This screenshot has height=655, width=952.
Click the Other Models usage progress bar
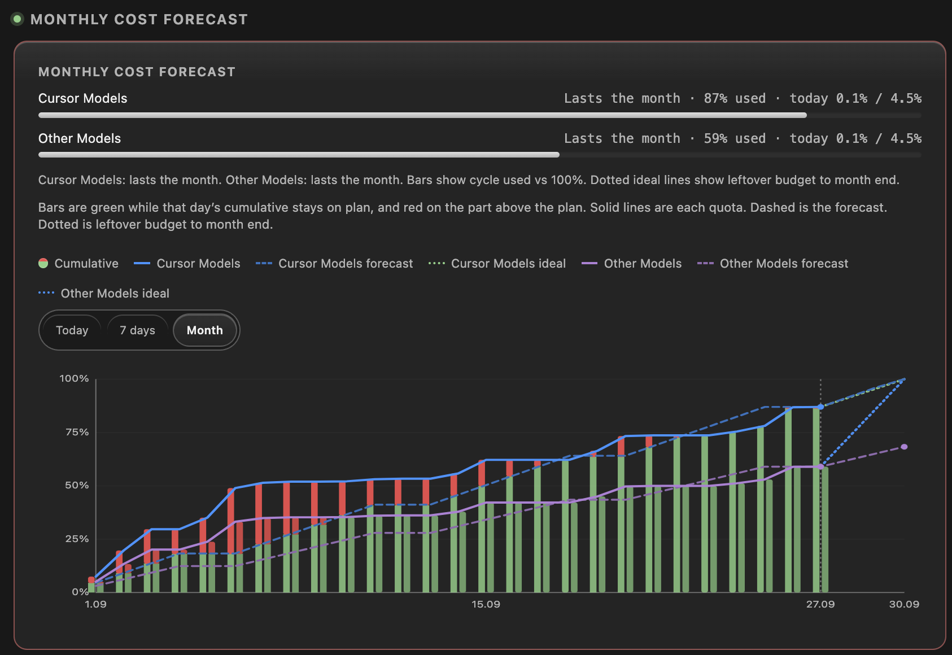coord(480,155)
